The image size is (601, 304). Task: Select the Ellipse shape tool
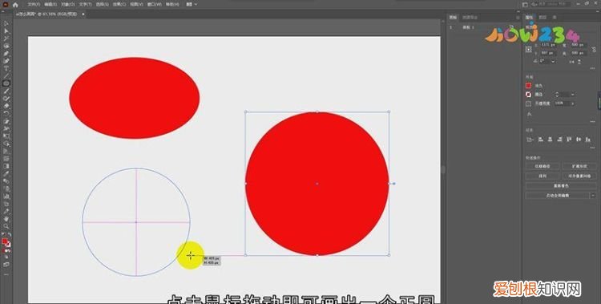(6, 83)
